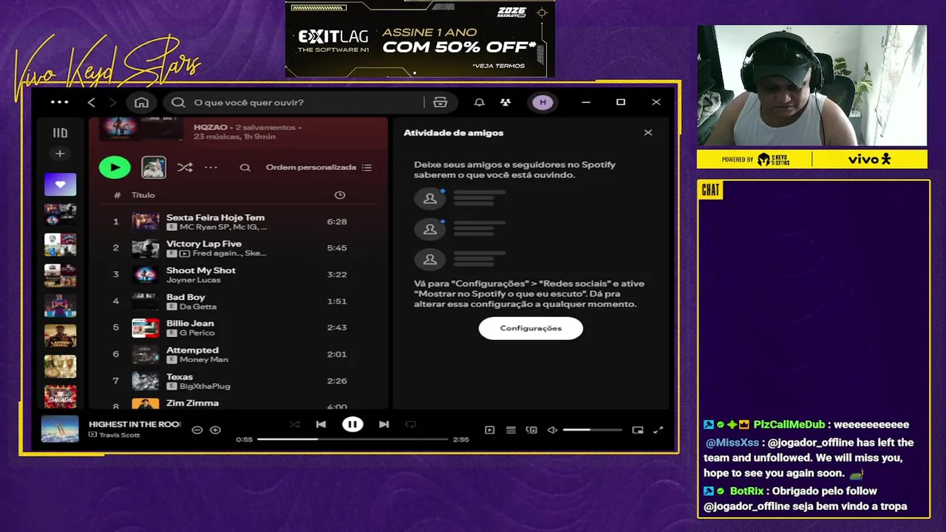946x532 pixels.
Task: Open HIGHEST IN THE ROOM track title
Action: tap(135, 424)
